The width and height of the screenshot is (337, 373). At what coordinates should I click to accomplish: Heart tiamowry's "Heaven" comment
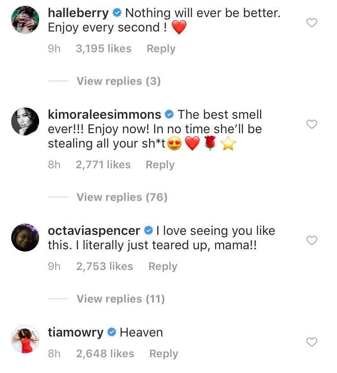[x=311, y=342]
